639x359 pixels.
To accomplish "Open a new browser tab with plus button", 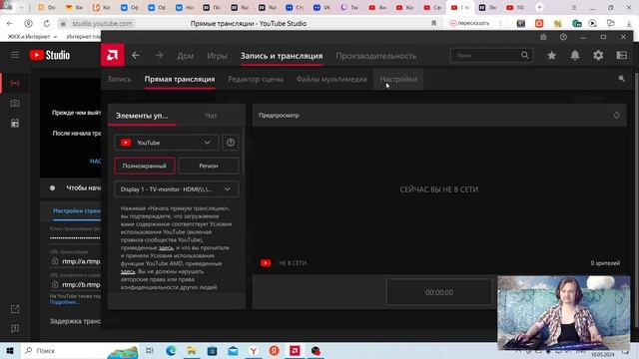I will [539, 7].
